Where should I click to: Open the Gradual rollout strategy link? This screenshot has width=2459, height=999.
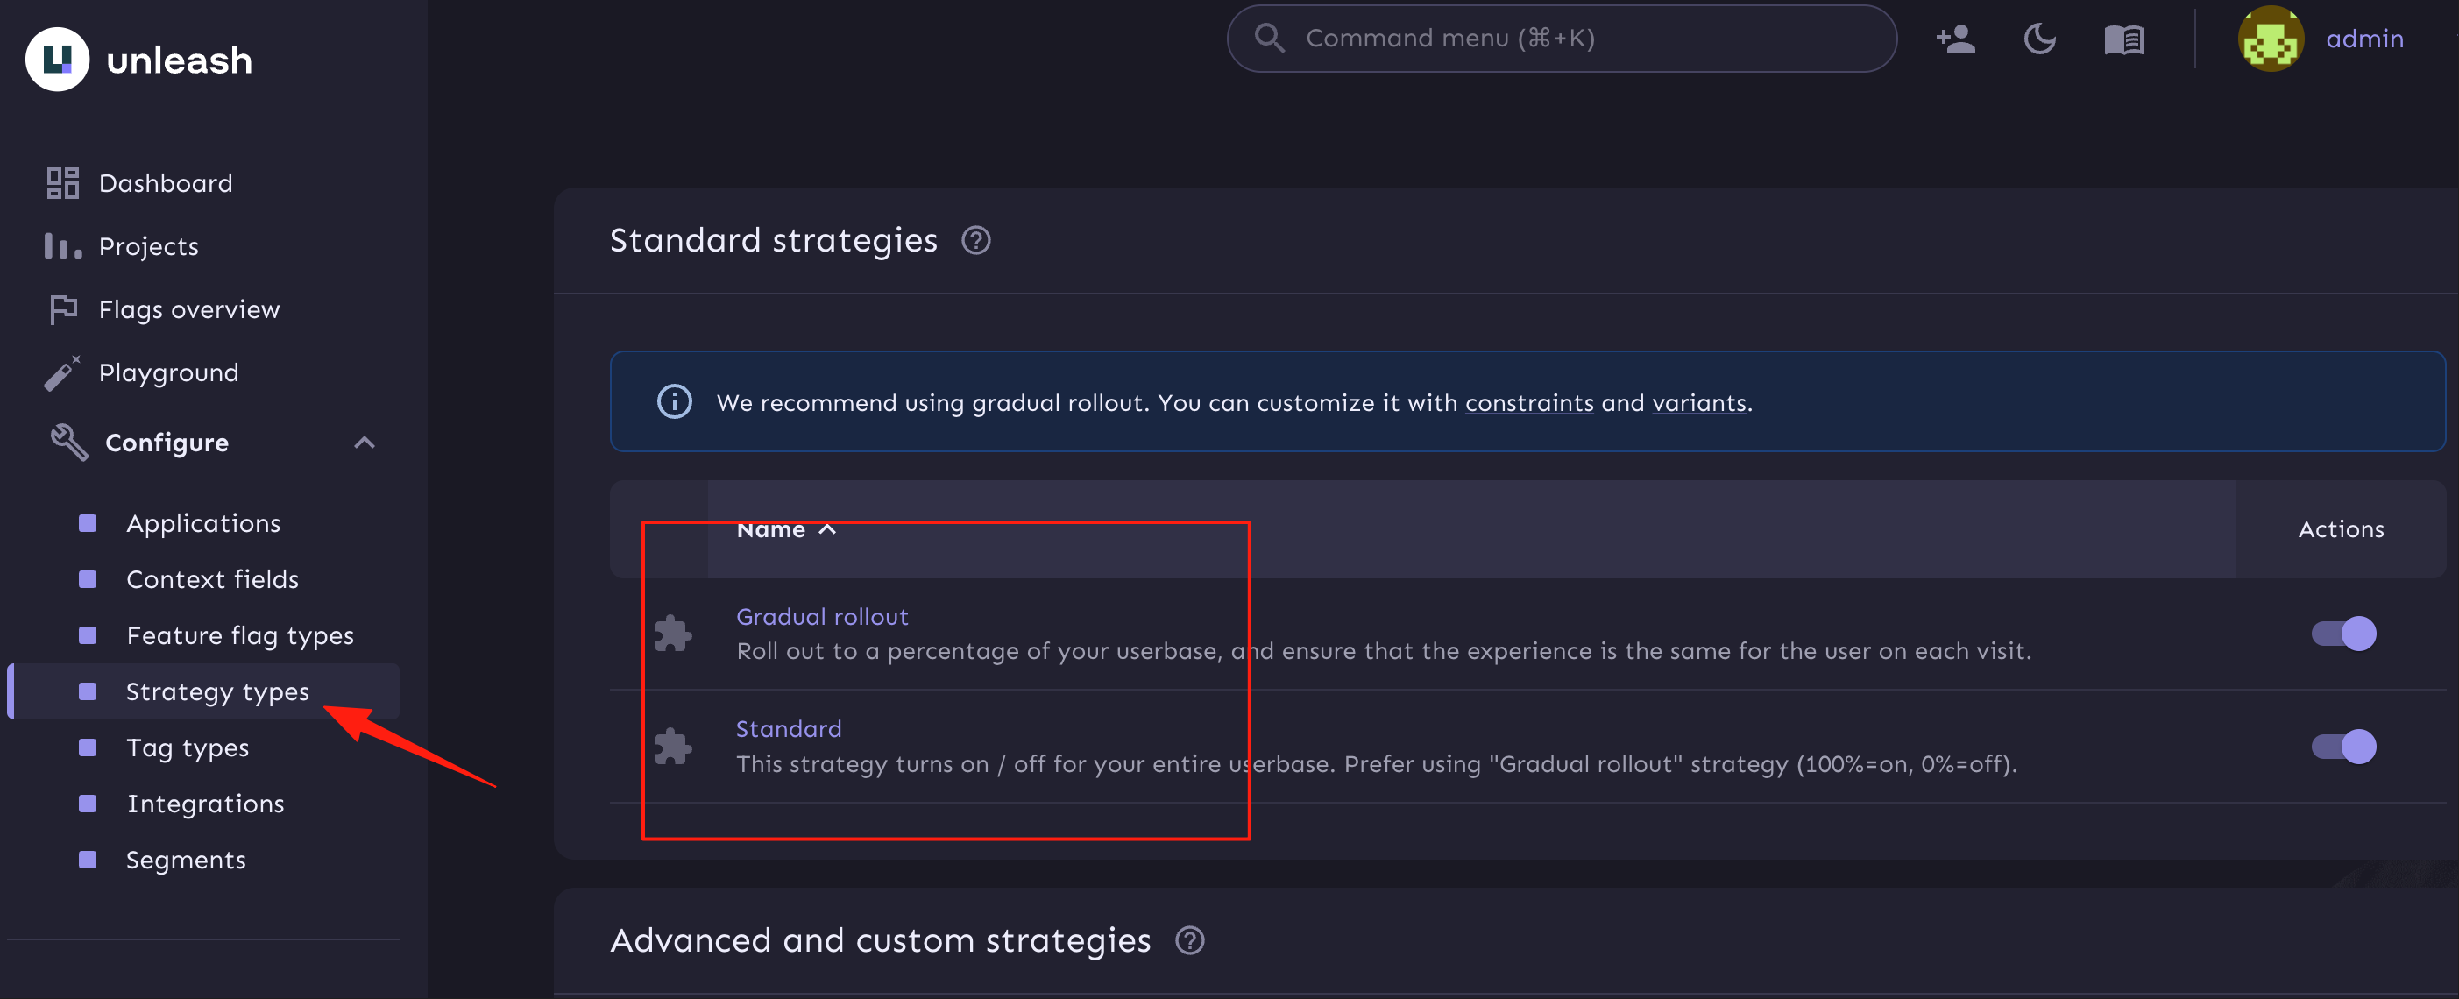pyautogui.click(x=822, y=616)
